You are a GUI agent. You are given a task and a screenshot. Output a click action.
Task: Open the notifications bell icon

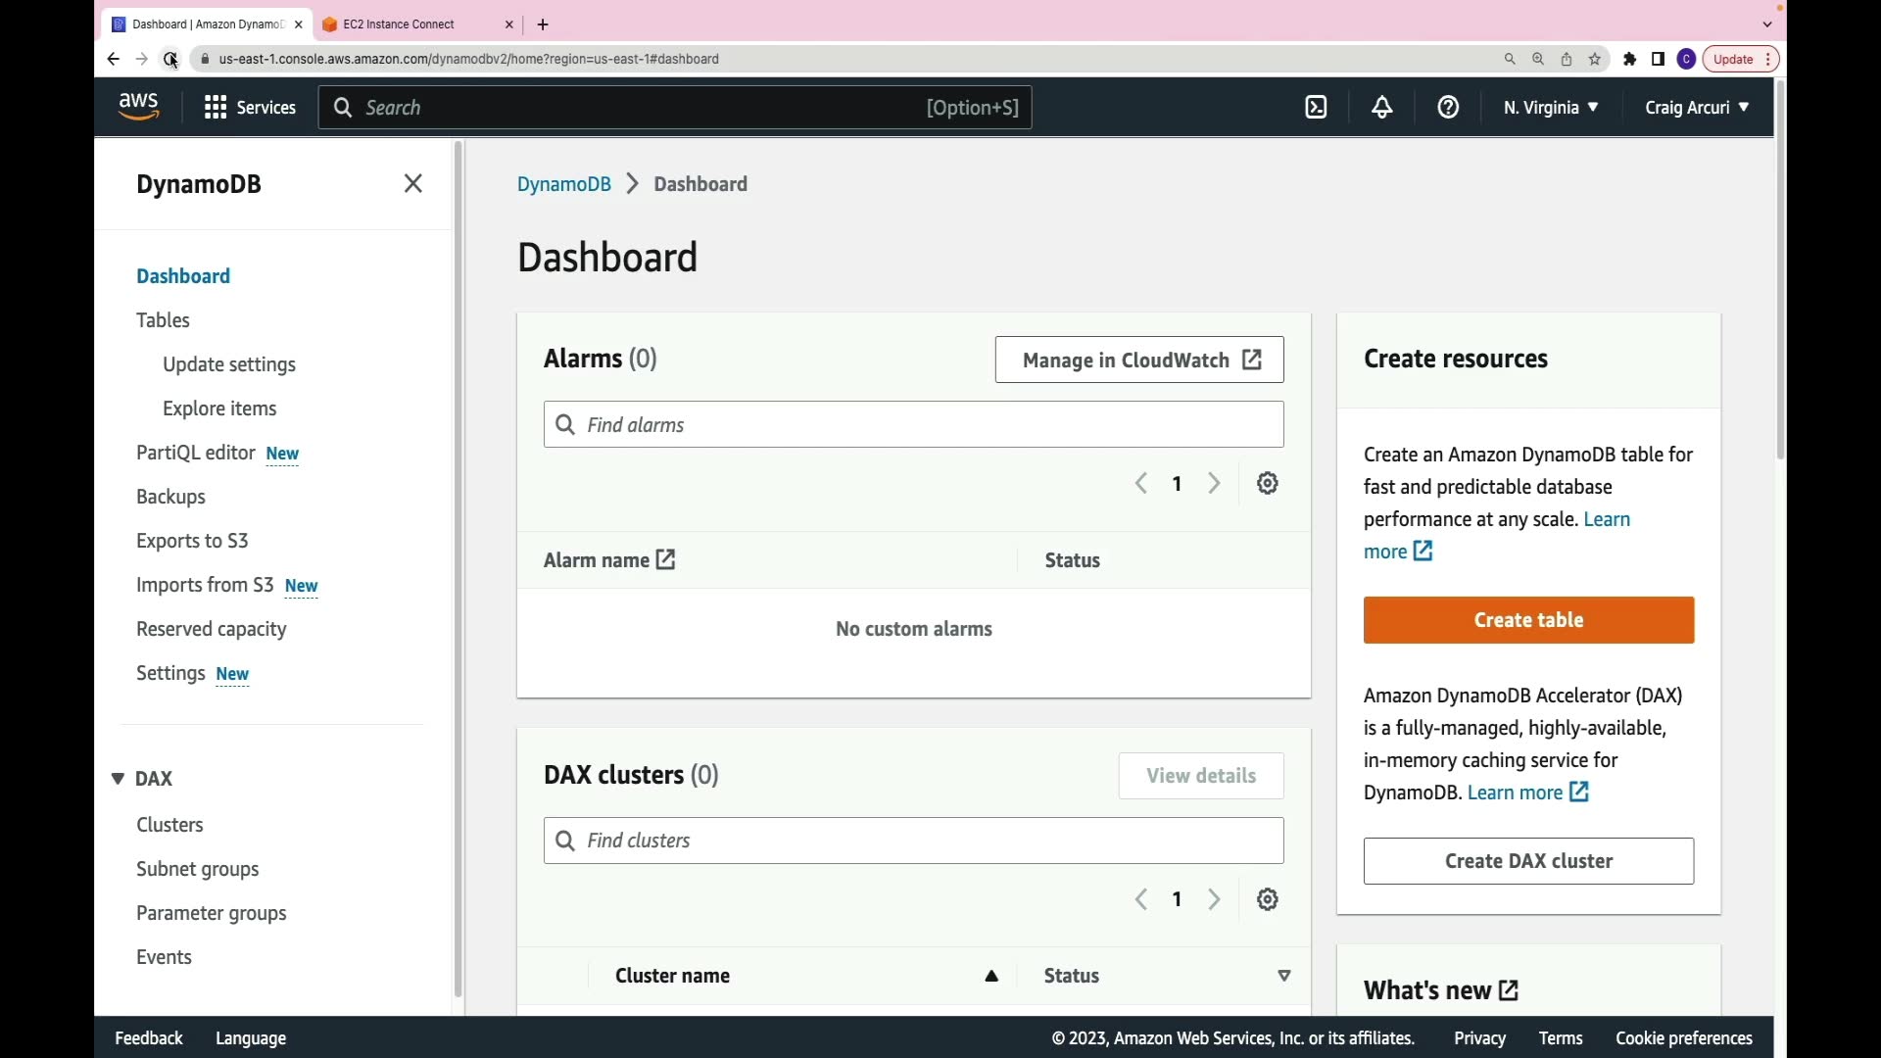coord(1381,108)
